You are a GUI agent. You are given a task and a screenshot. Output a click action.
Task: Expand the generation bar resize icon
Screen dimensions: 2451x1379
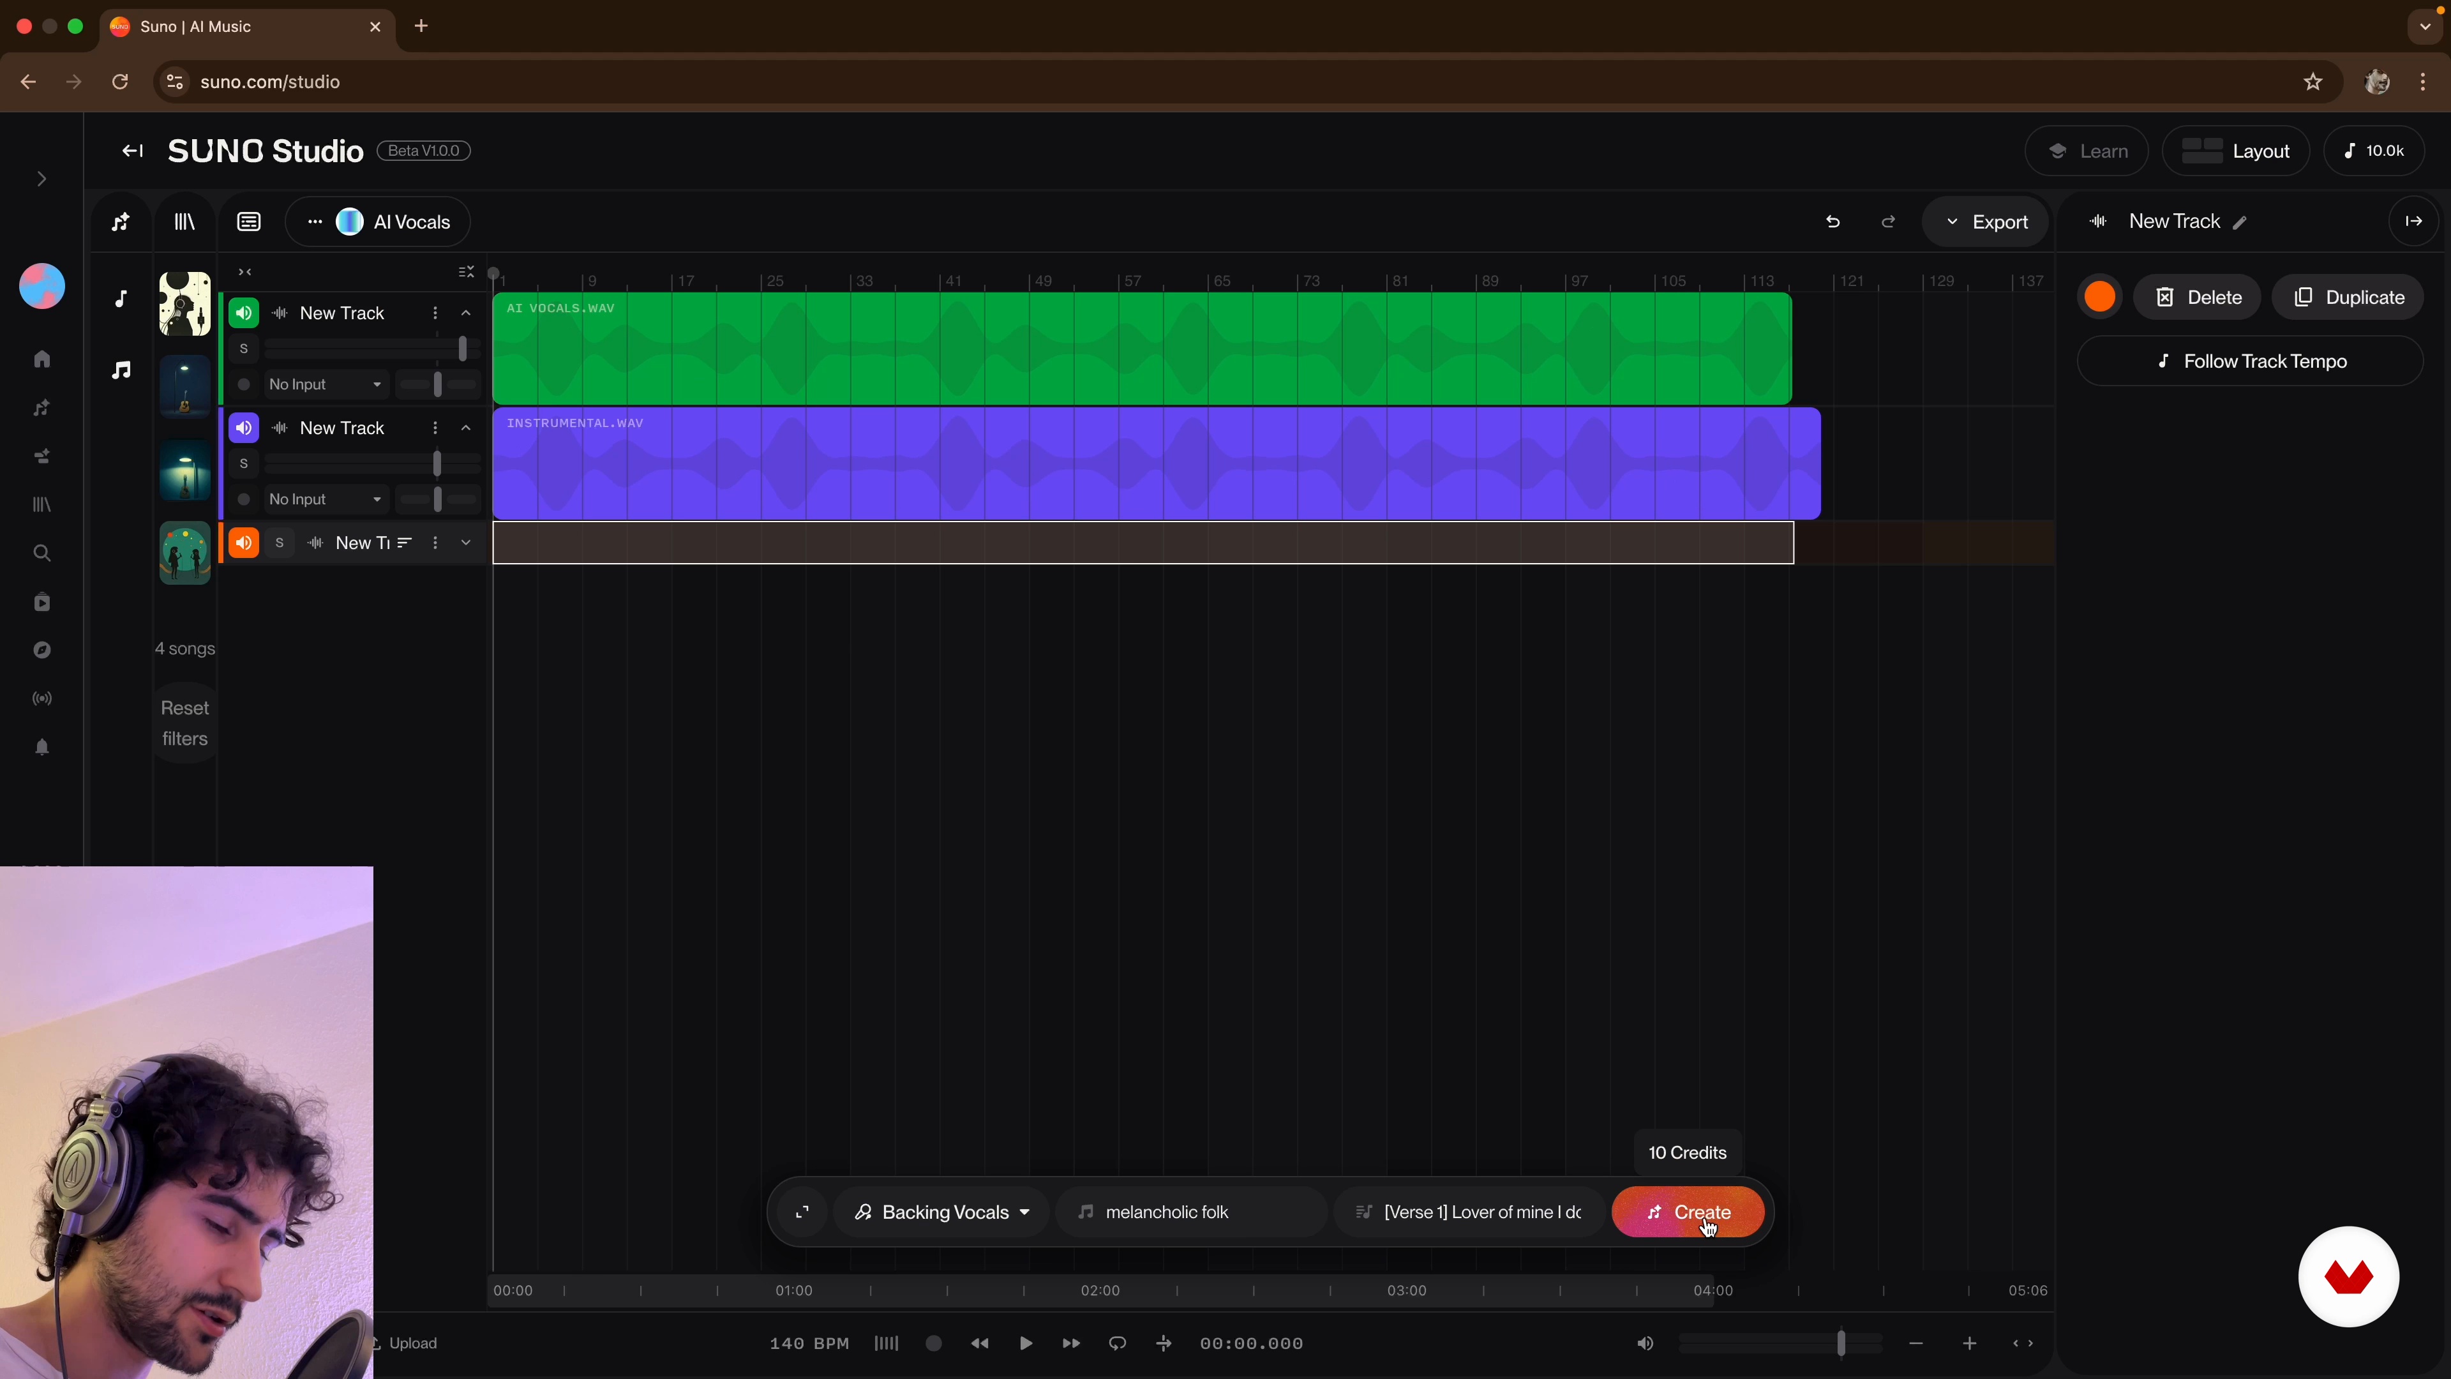tap(802, 1212)
